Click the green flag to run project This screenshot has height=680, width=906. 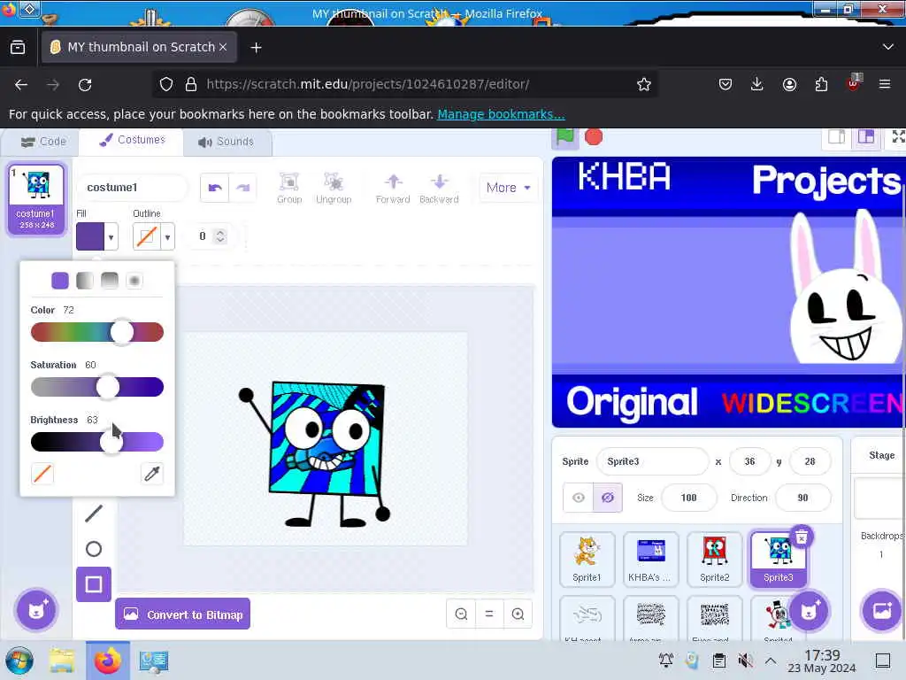[x=564, y=137]
